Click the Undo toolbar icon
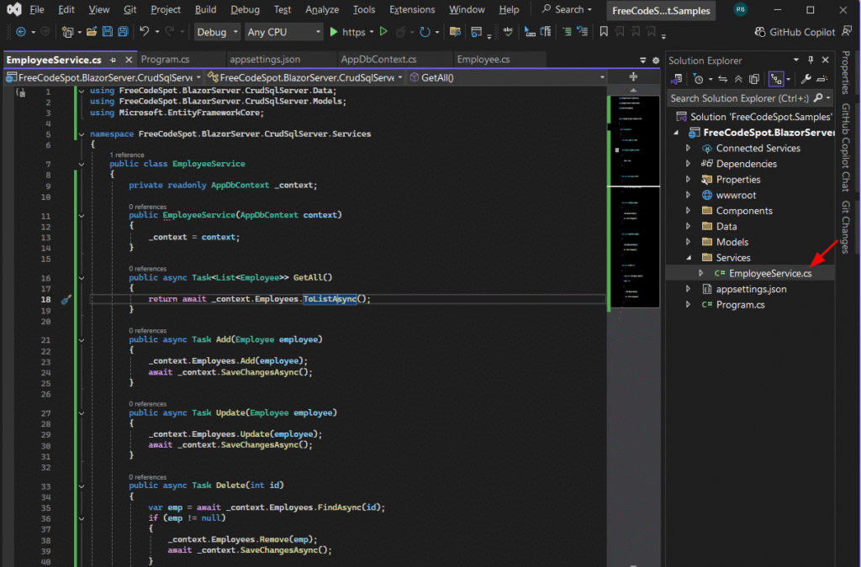The height and width of the screenshot is (567, 861). (x=144, y=32)
